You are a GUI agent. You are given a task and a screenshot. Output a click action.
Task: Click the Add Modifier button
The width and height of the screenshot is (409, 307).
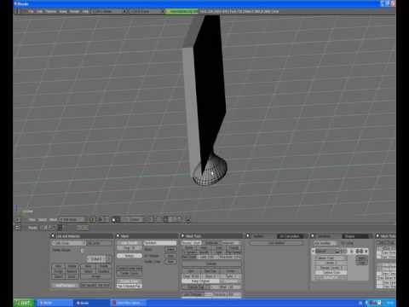click(325, 243)
